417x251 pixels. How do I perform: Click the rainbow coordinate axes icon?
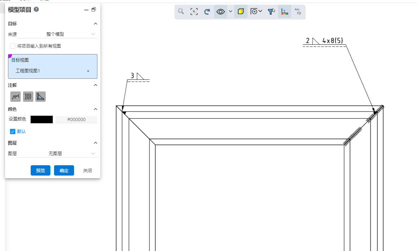285,11
